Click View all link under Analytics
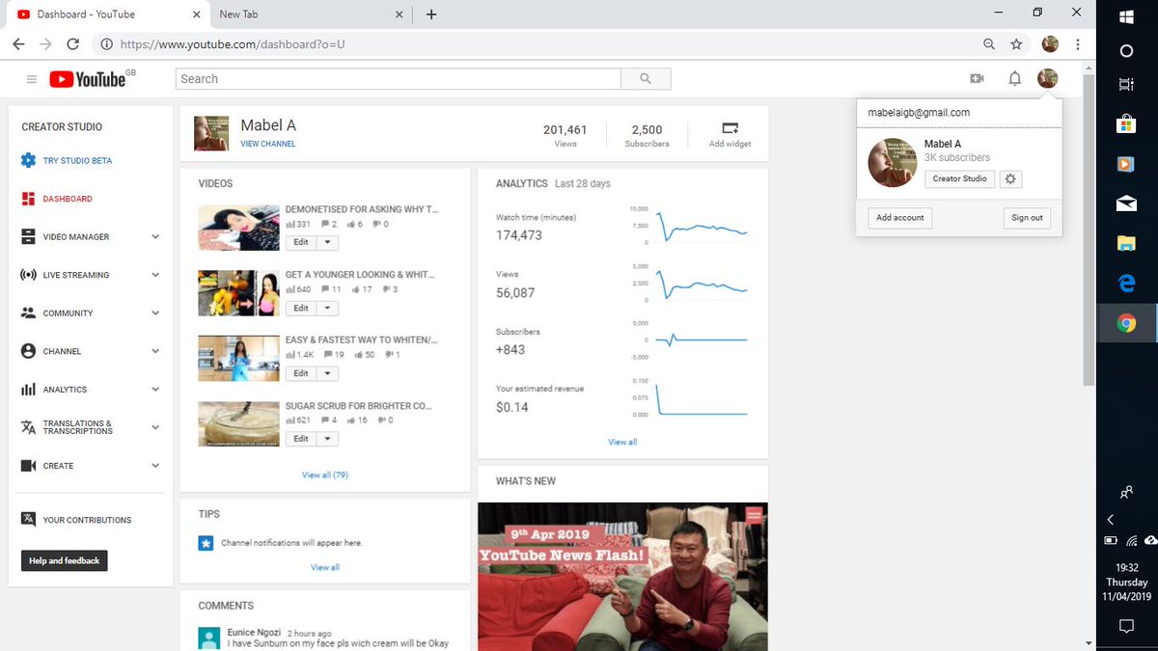Image resolution: width=1158 pixels, height=651 pixels. 622,442
